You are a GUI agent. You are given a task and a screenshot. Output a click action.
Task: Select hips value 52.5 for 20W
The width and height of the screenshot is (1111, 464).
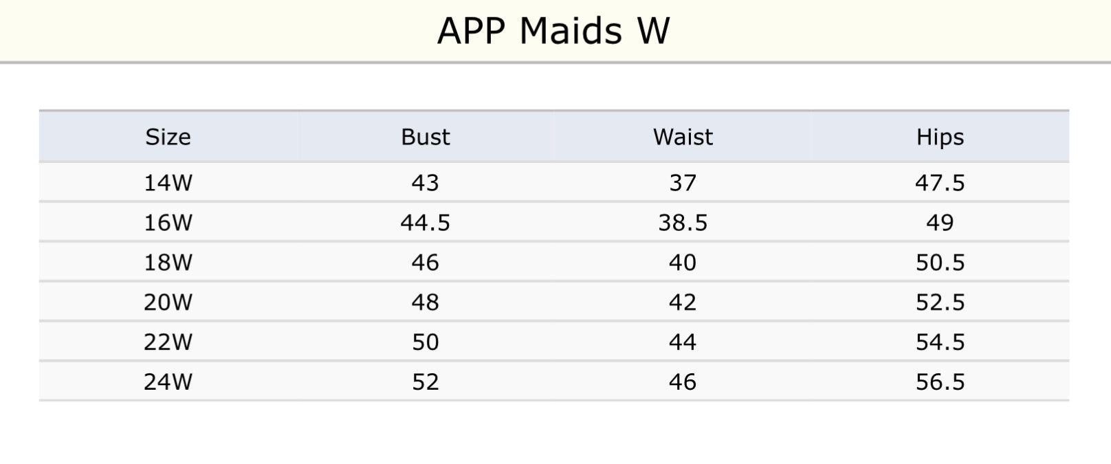tap(940, 302)
